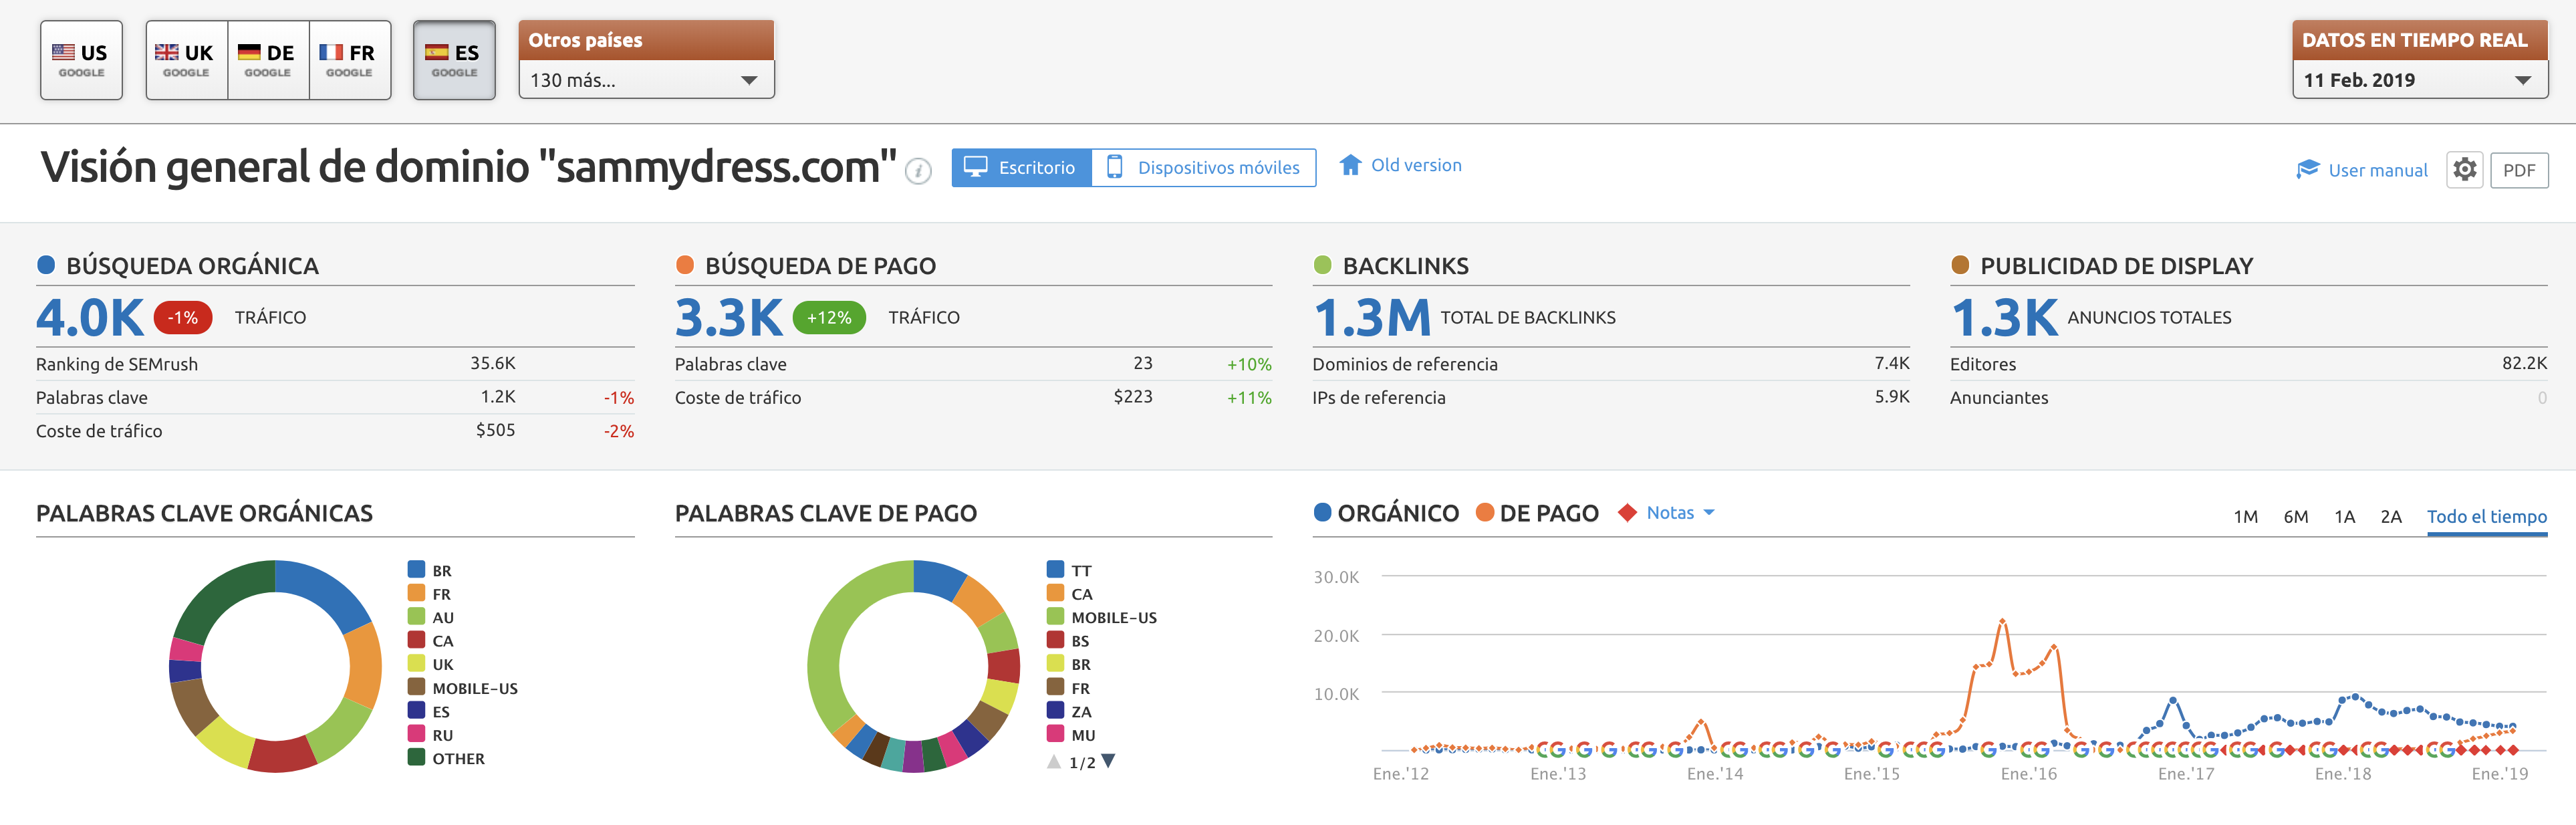Screen dimensions: 2576x825
Task: Select the US Google database button
Action: tap(81, 60)
